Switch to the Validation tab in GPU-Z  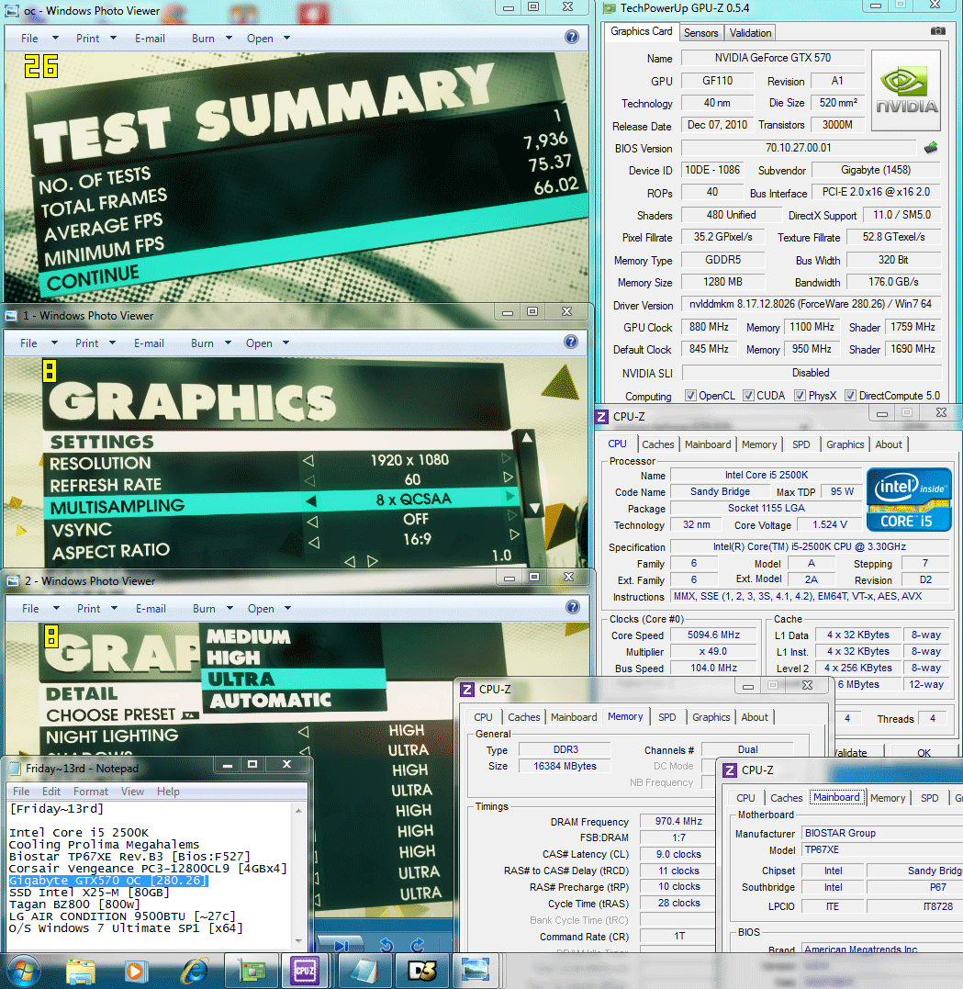[x=750, y=33]
